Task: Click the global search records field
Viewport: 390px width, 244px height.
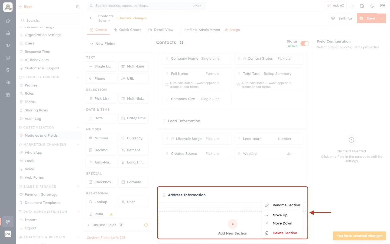Action: (146, 6)
